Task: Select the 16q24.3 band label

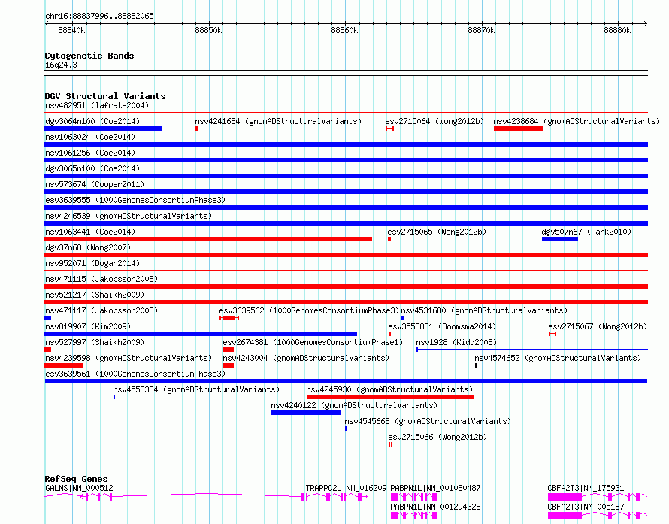Action: point(61,65)
